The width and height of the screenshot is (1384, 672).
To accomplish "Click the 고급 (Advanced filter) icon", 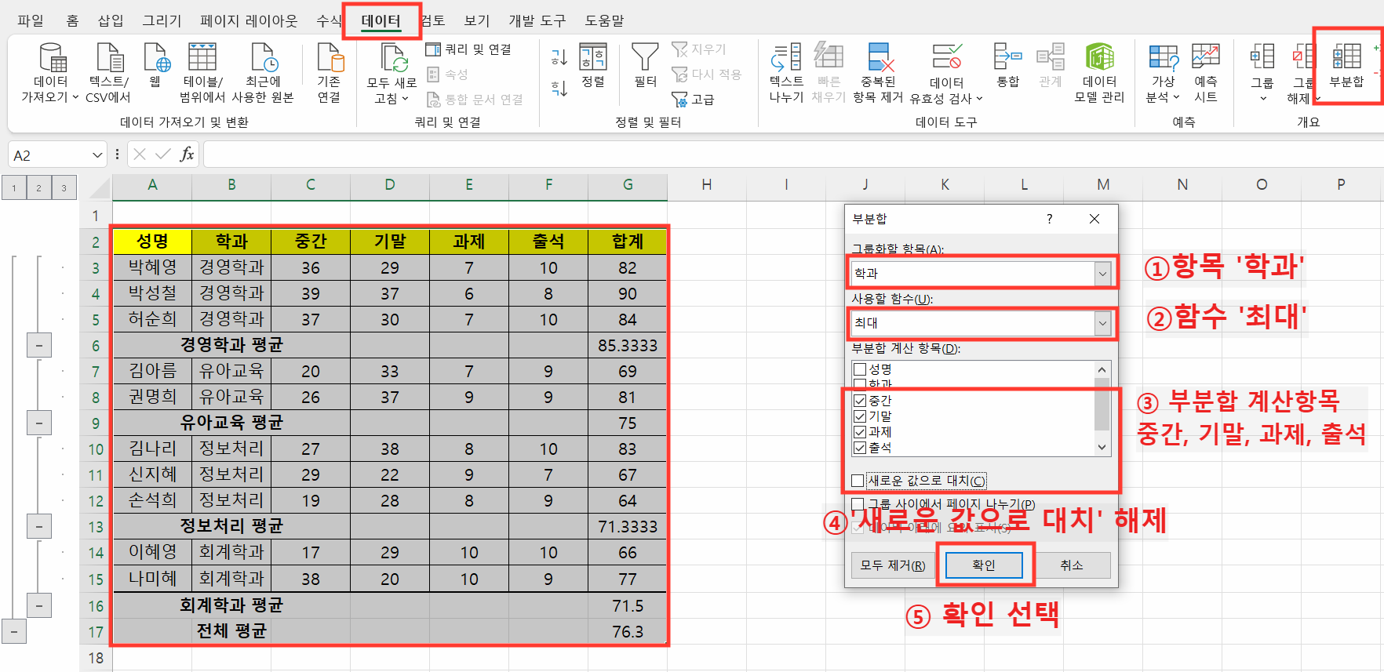I will pos(694,100).
